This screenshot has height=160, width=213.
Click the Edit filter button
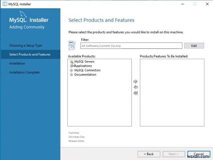click(194, 46)
